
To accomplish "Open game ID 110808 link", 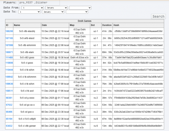I will pos(9,63).
